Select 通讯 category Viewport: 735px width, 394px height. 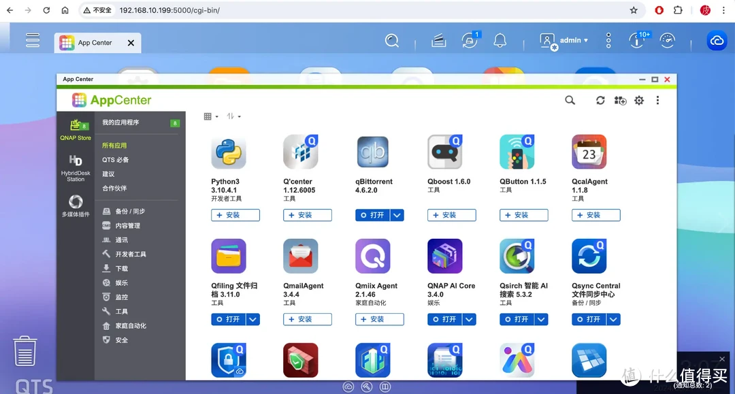pyautogui.click(x=115, y=240)
